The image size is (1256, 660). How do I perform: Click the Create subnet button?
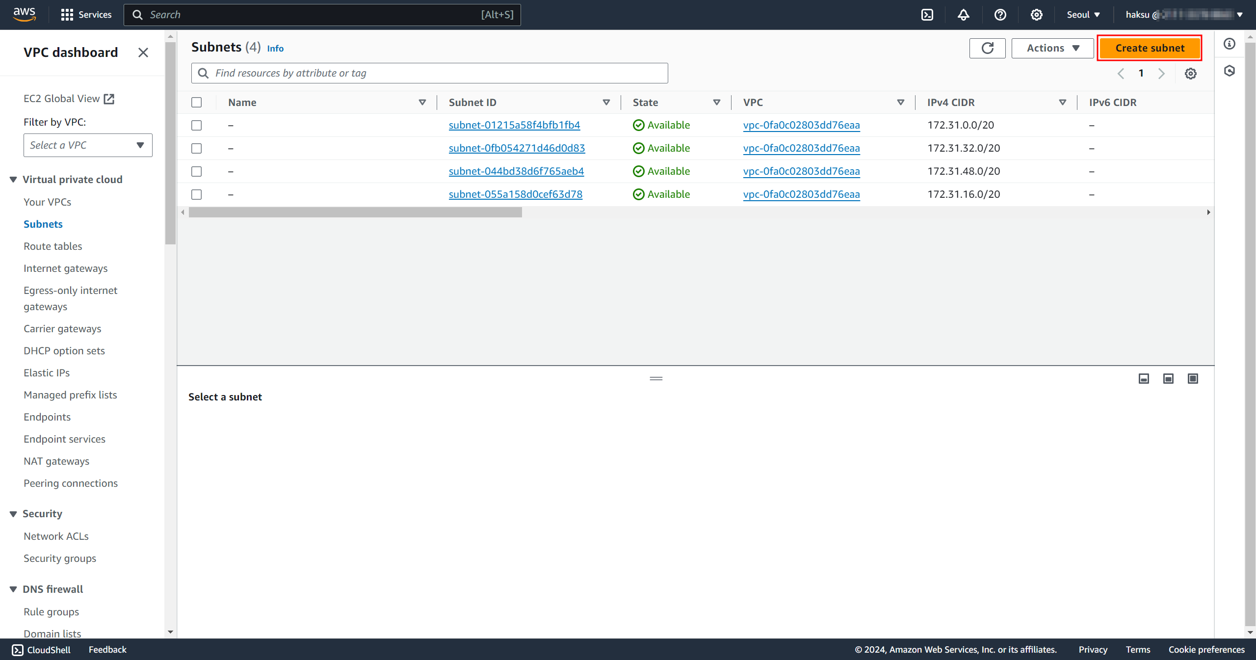pos(1150,48)
